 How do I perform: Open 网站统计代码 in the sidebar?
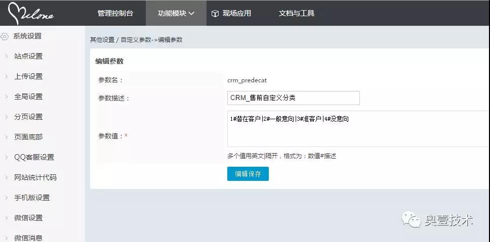[35, 177]
